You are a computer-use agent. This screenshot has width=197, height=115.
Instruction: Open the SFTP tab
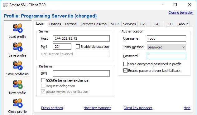[115, 24]
